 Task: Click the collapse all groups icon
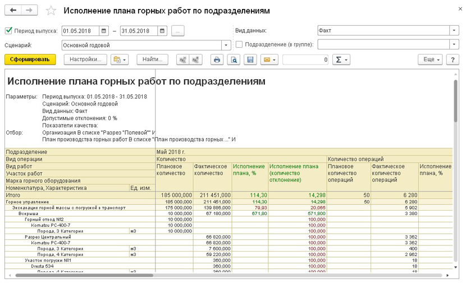click(182, 60)
